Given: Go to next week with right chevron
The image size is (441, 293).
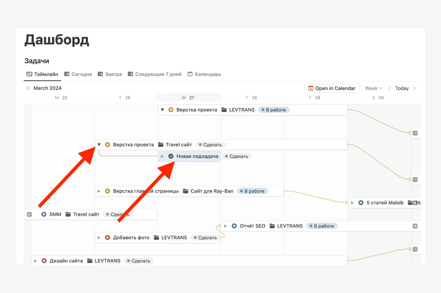Looking at the screenshot, I should pyautogui.click(x=414, y=88).
